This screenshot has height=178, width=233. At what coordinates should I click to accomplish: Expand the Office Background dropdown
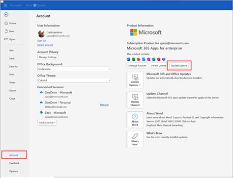pyautogui.click(x=74, y=69)
